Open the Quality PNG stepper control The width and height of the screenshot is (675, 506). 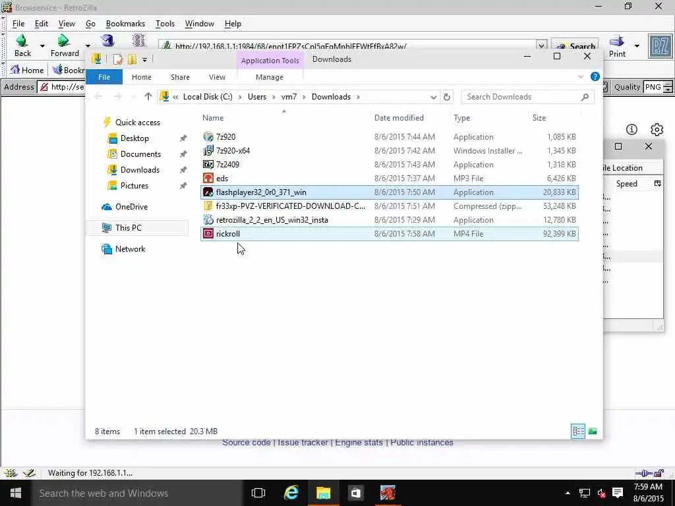pyautogui.click(x=668, y=87)
